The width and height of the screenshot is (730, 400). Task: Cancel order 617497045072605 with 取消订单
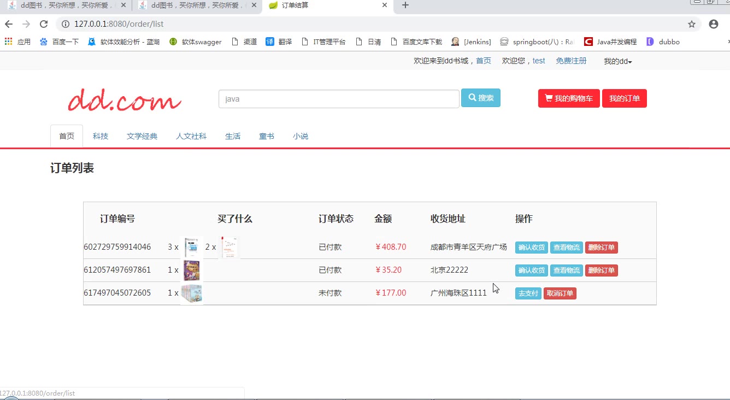pyautogui.click(x=560, y=293)
